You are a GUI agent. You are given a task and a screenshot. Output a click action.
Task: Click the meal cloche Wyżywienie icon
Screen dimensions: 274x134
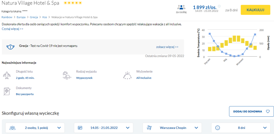127,75
